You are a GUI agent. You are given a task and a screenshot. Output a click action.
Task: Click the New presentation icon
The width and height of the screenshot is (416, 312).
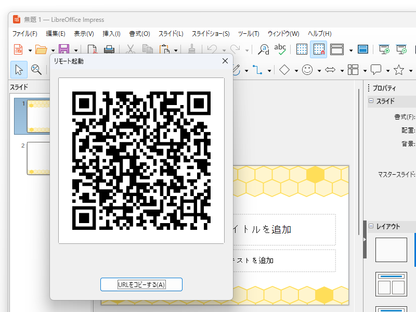18,49
